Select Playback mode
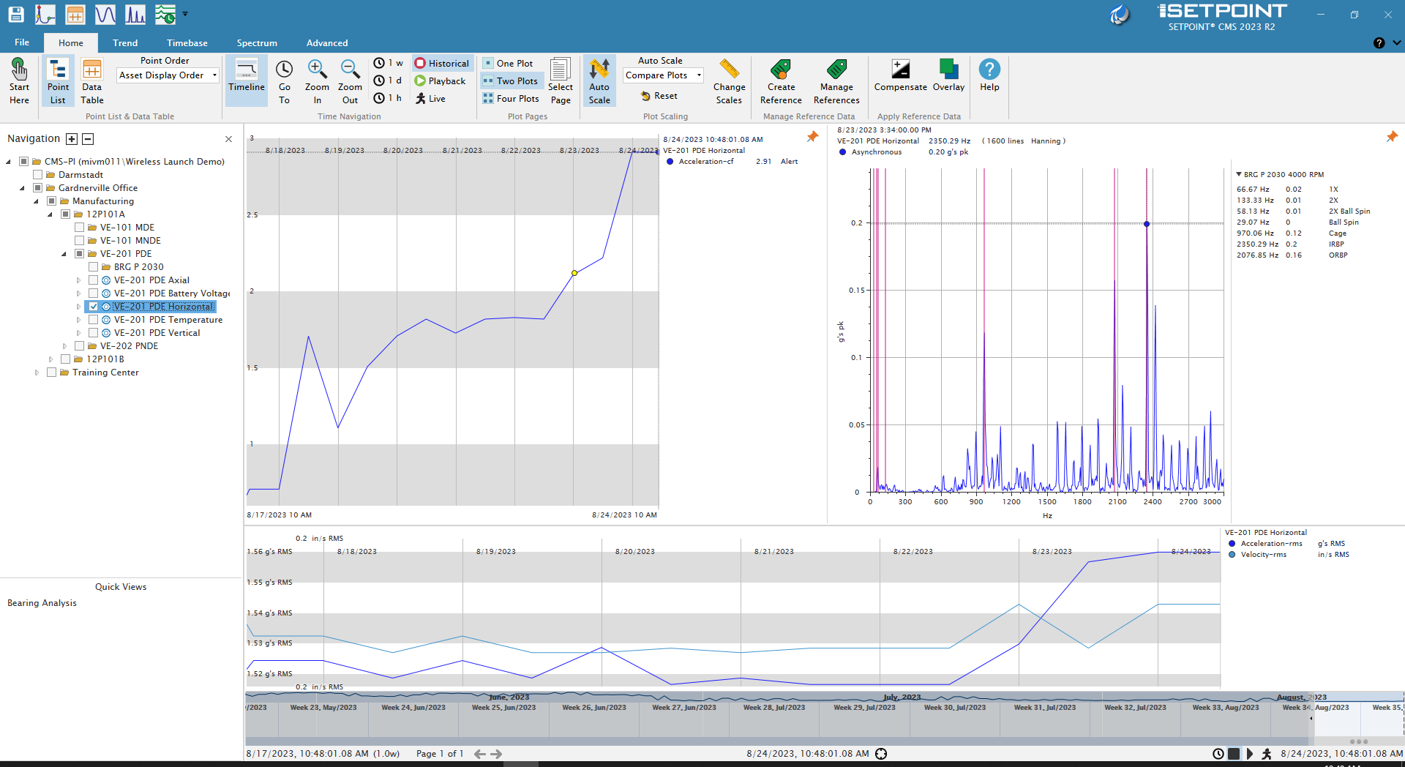The image size is (1405, 767). (x=441, y=81)
